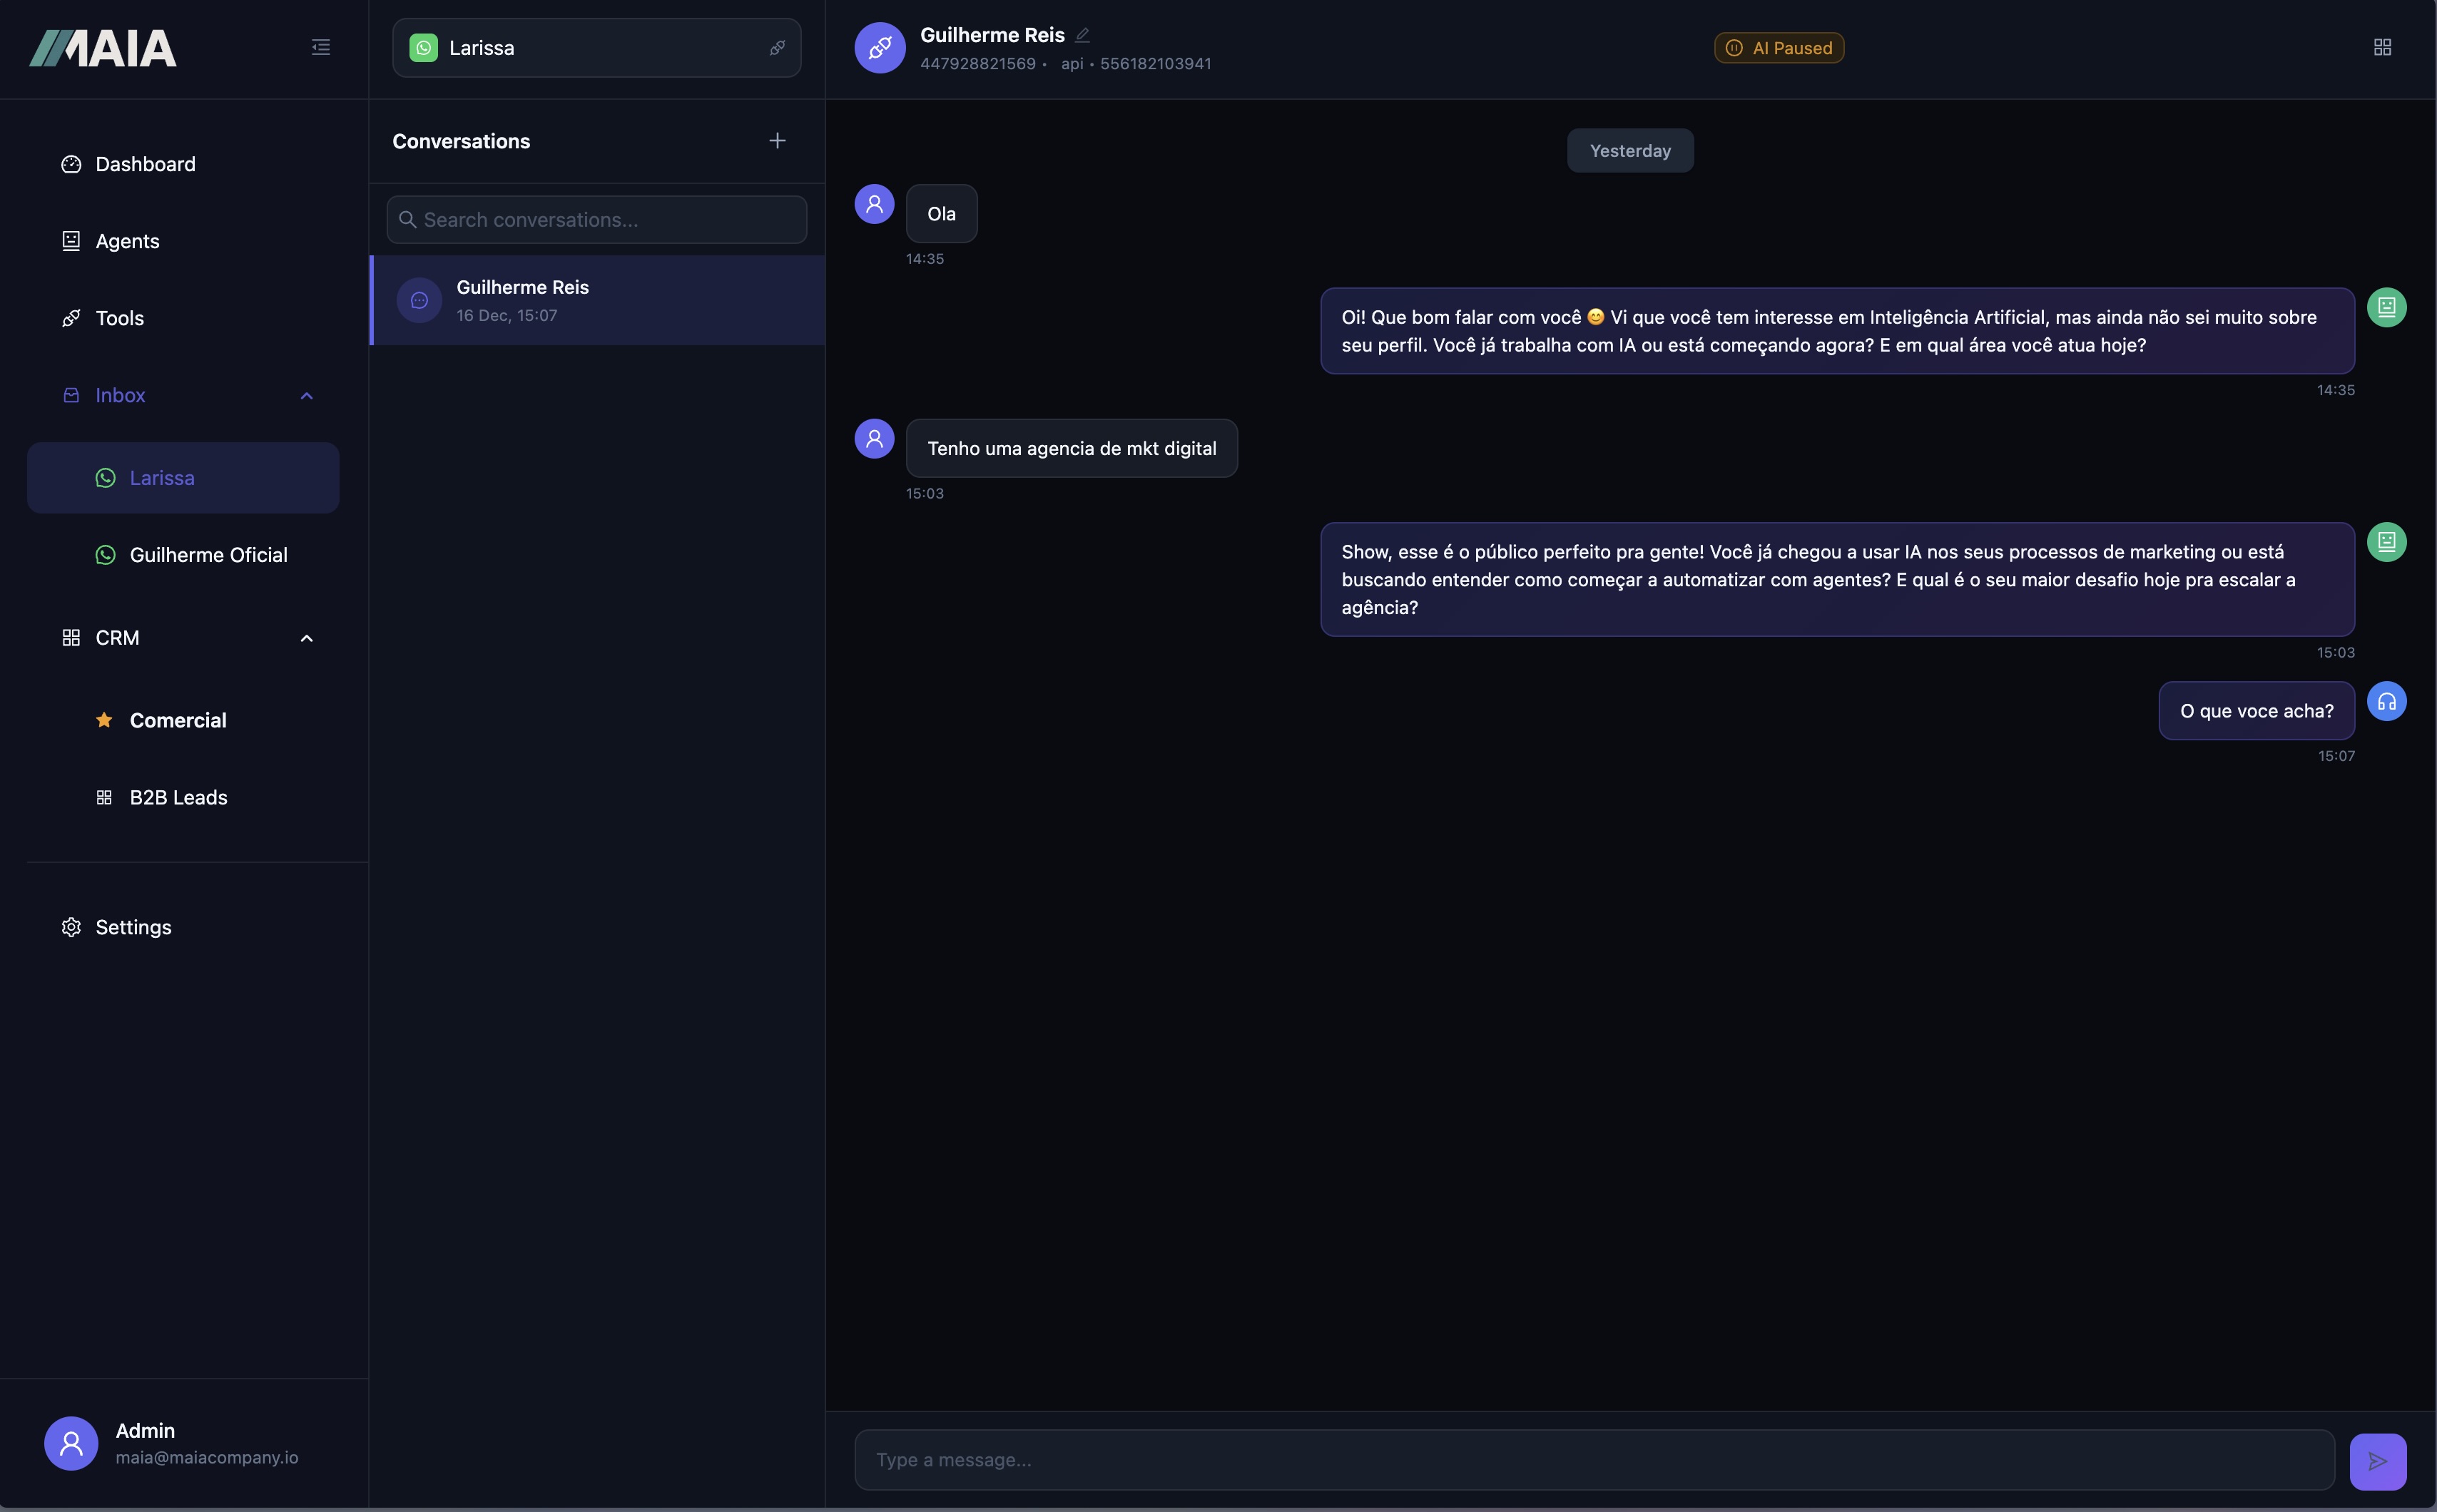Click the edit pencil next to Guilherme Reis

(1082, 35)
